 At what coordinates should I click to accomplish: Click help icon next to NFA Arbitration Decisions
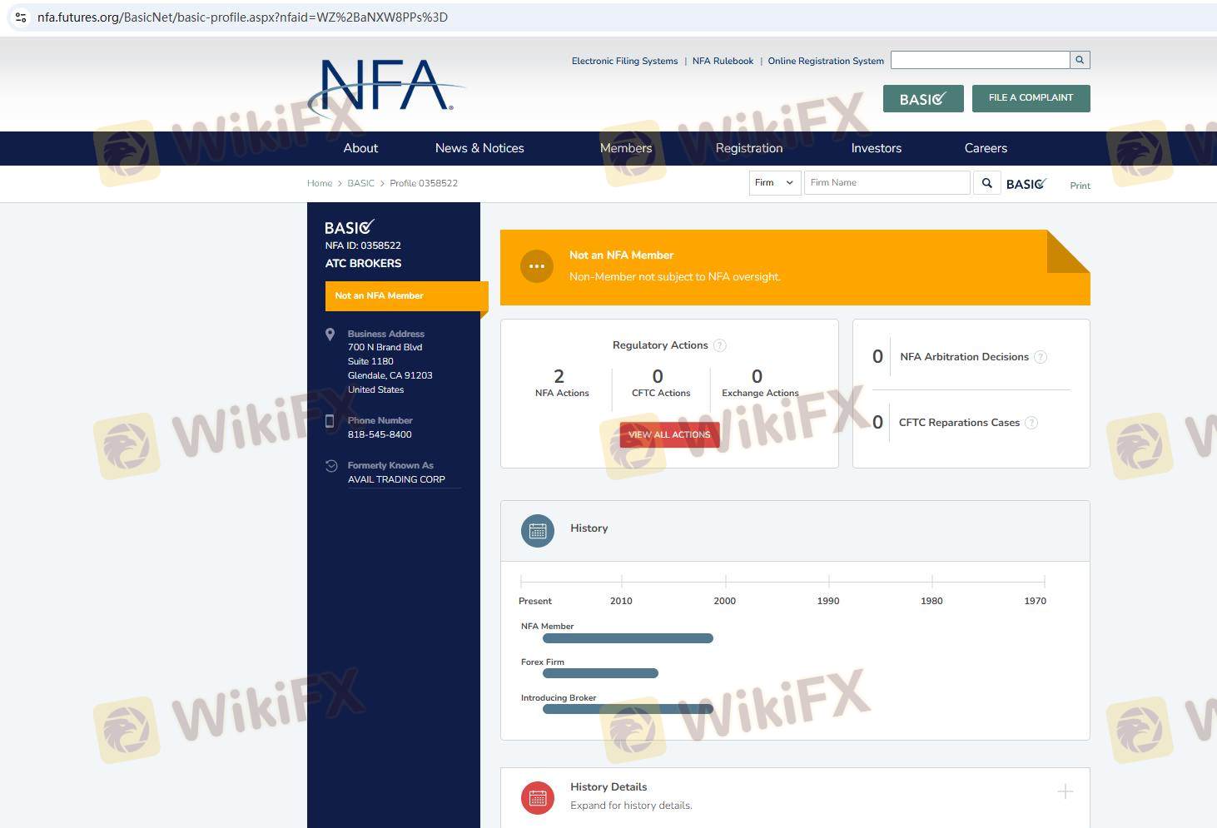(x=1041, y=357)
